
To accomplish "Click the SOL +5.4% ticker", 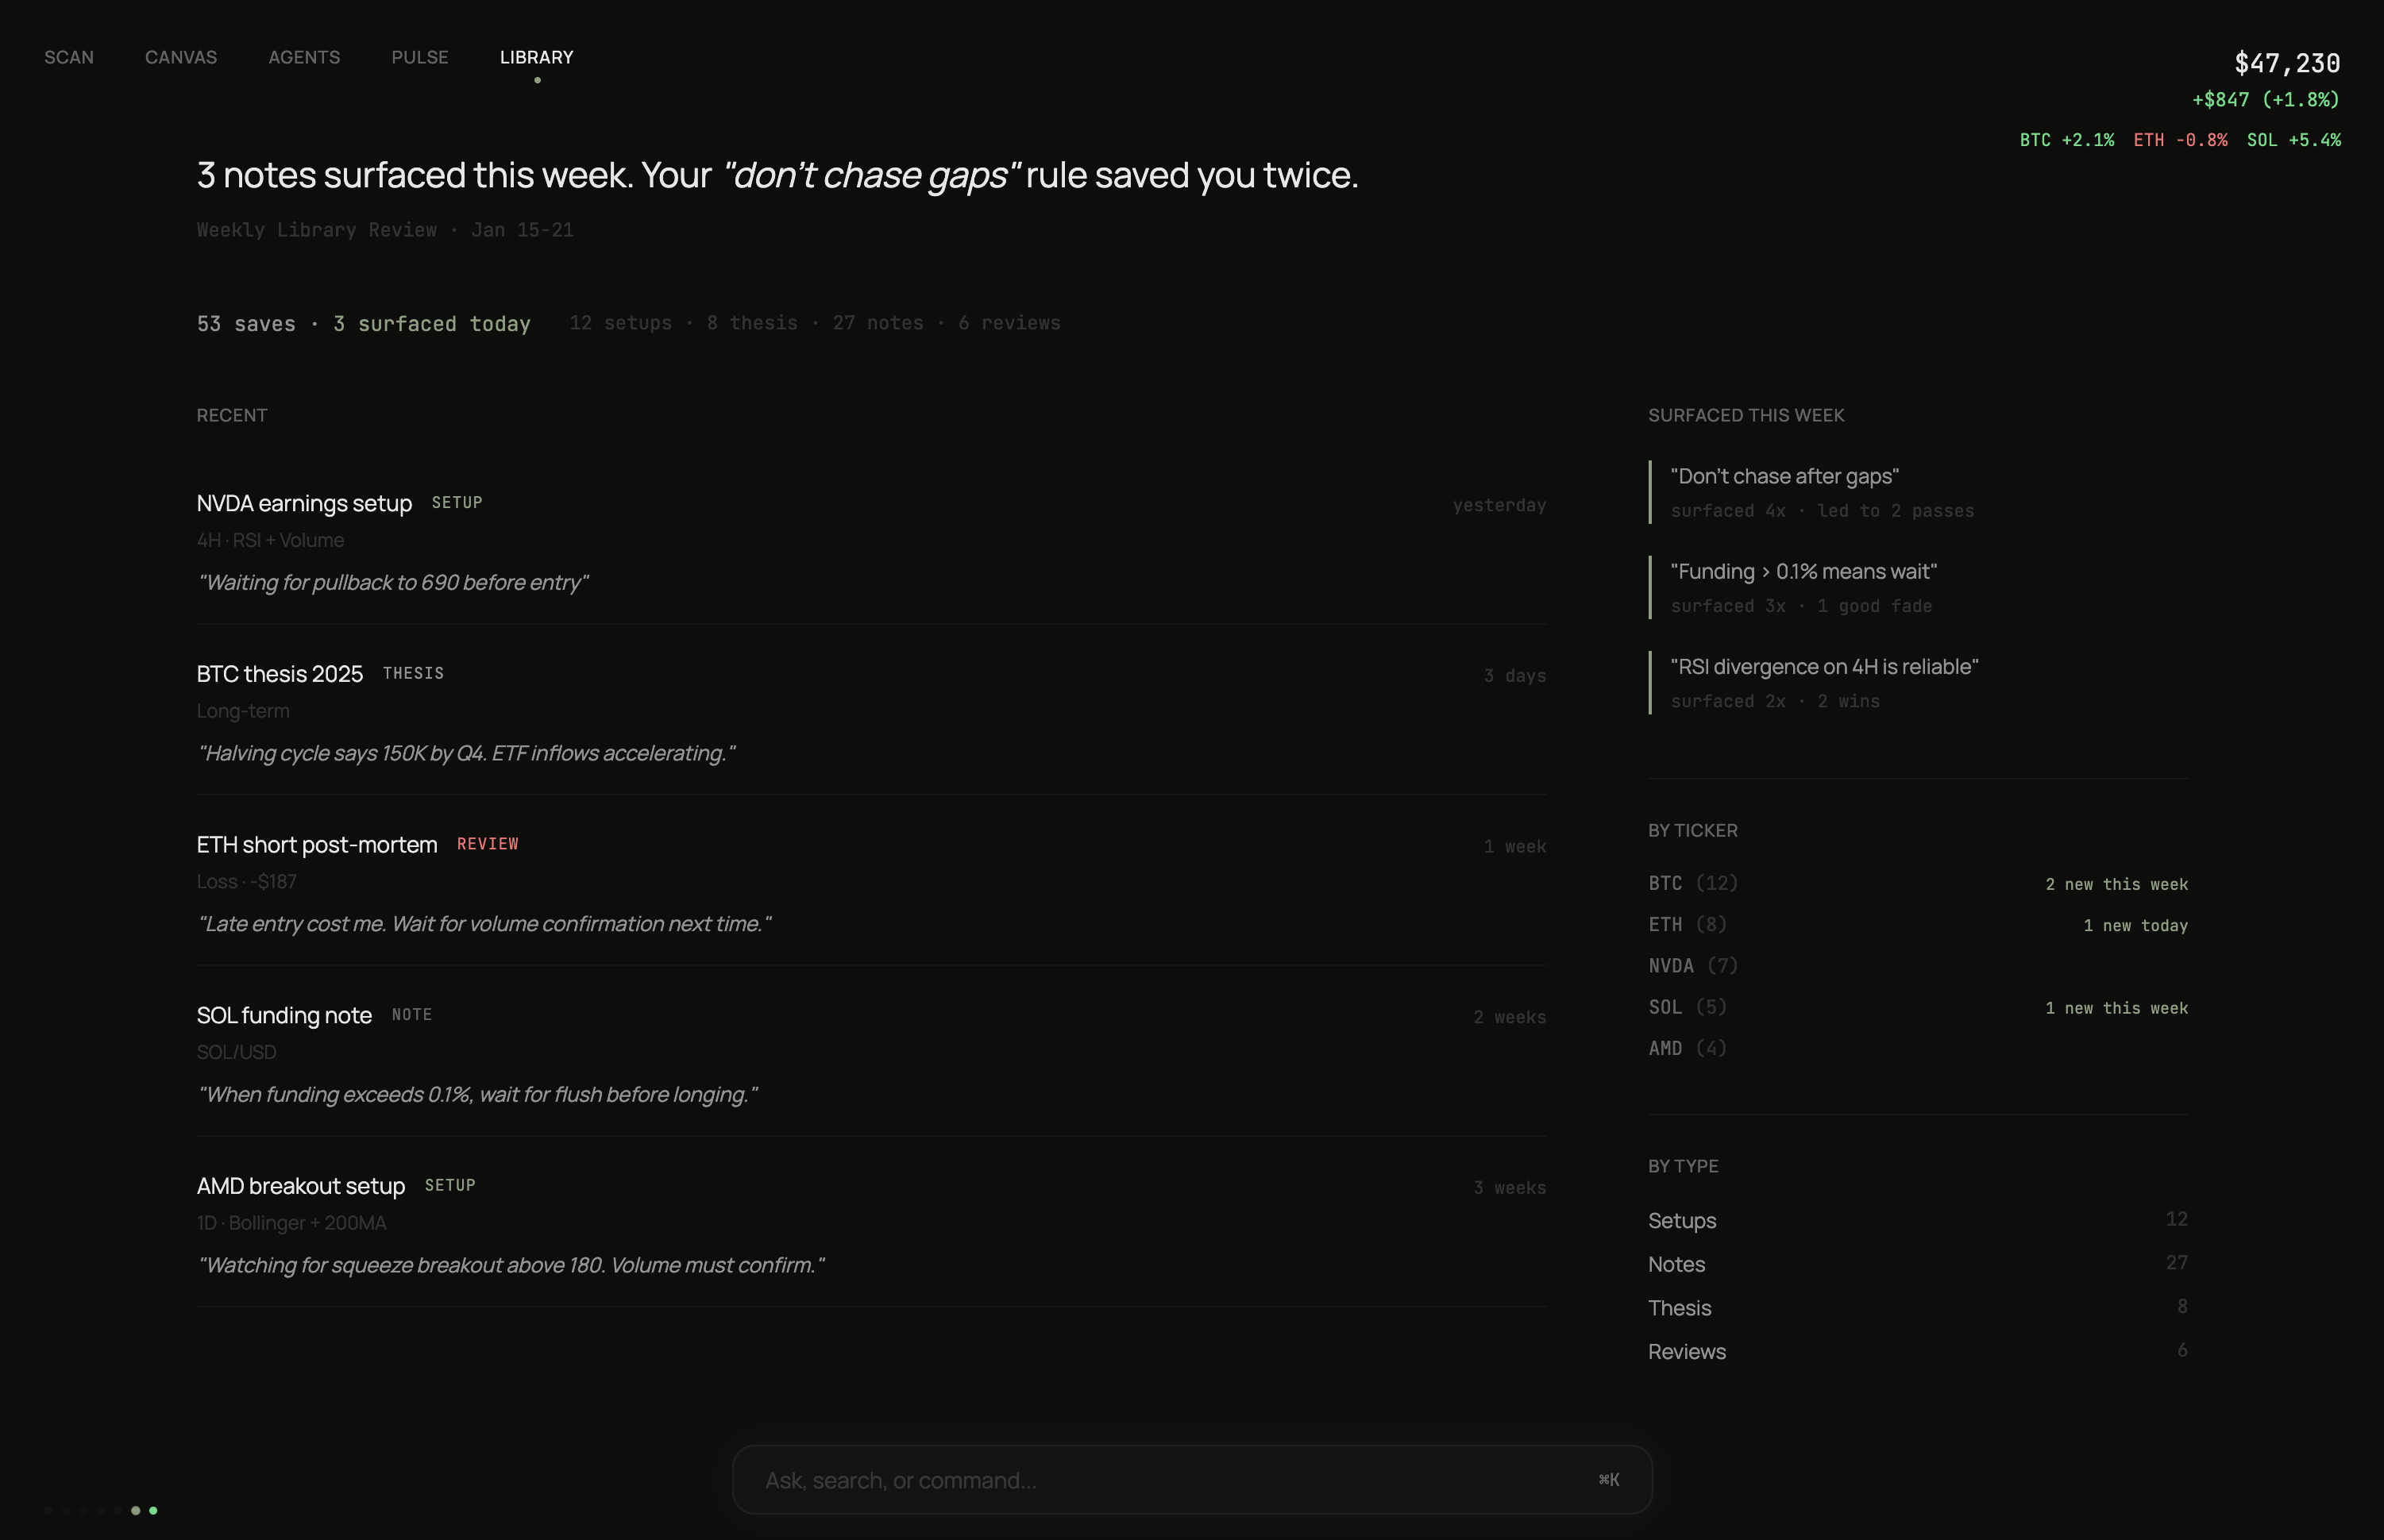I will tap(2295, 140).
